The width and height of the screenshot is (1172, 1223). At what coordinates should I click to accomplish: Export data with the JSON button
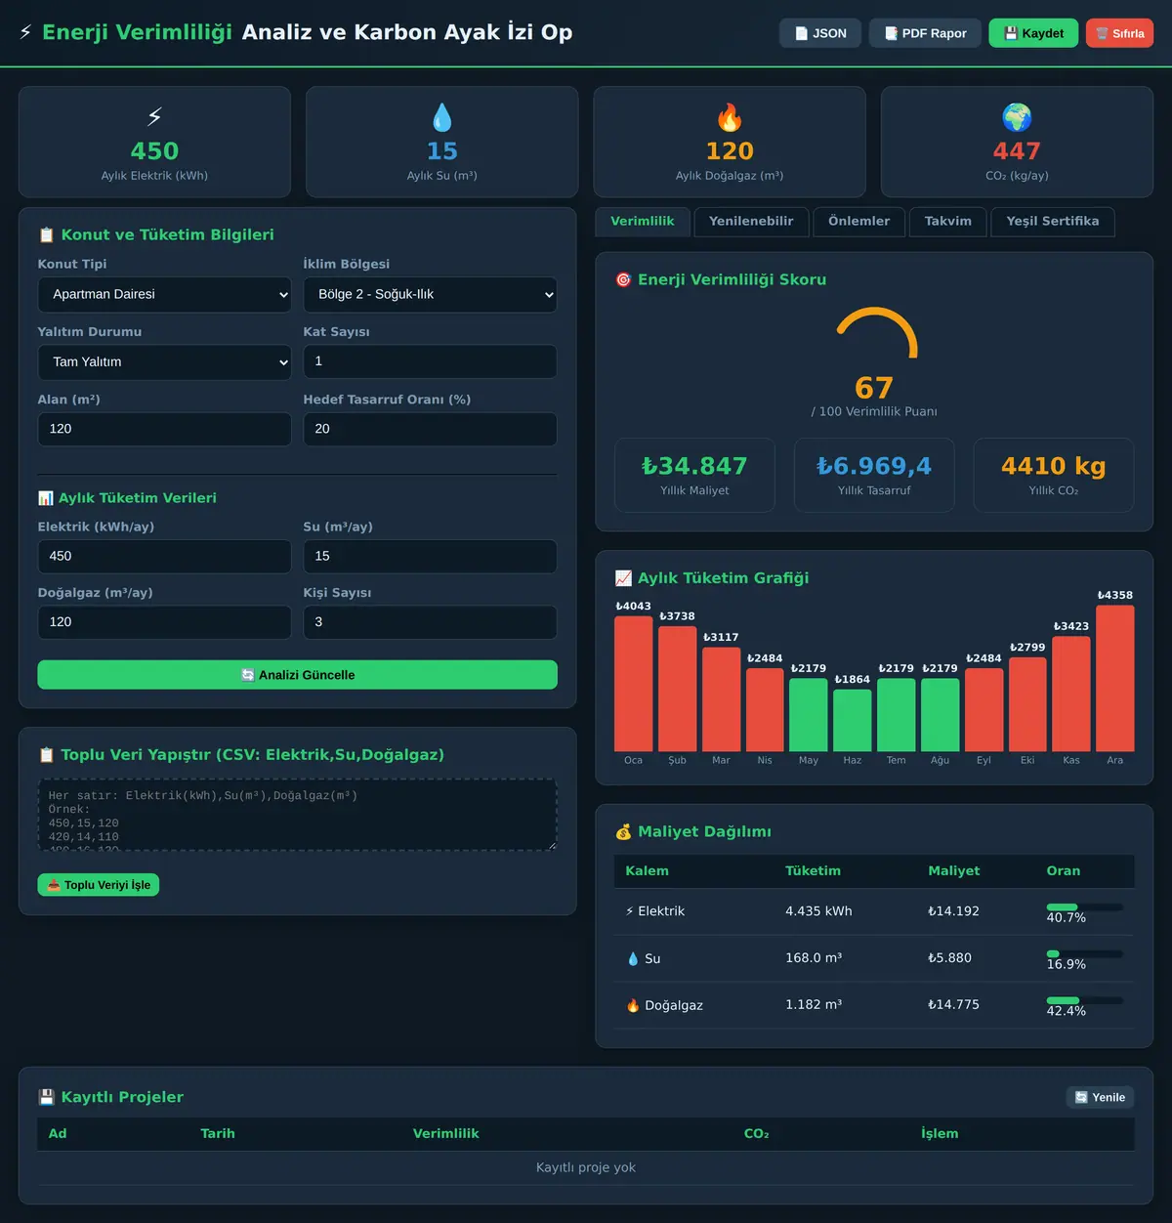pyautogui.click(x=820, y=33)
